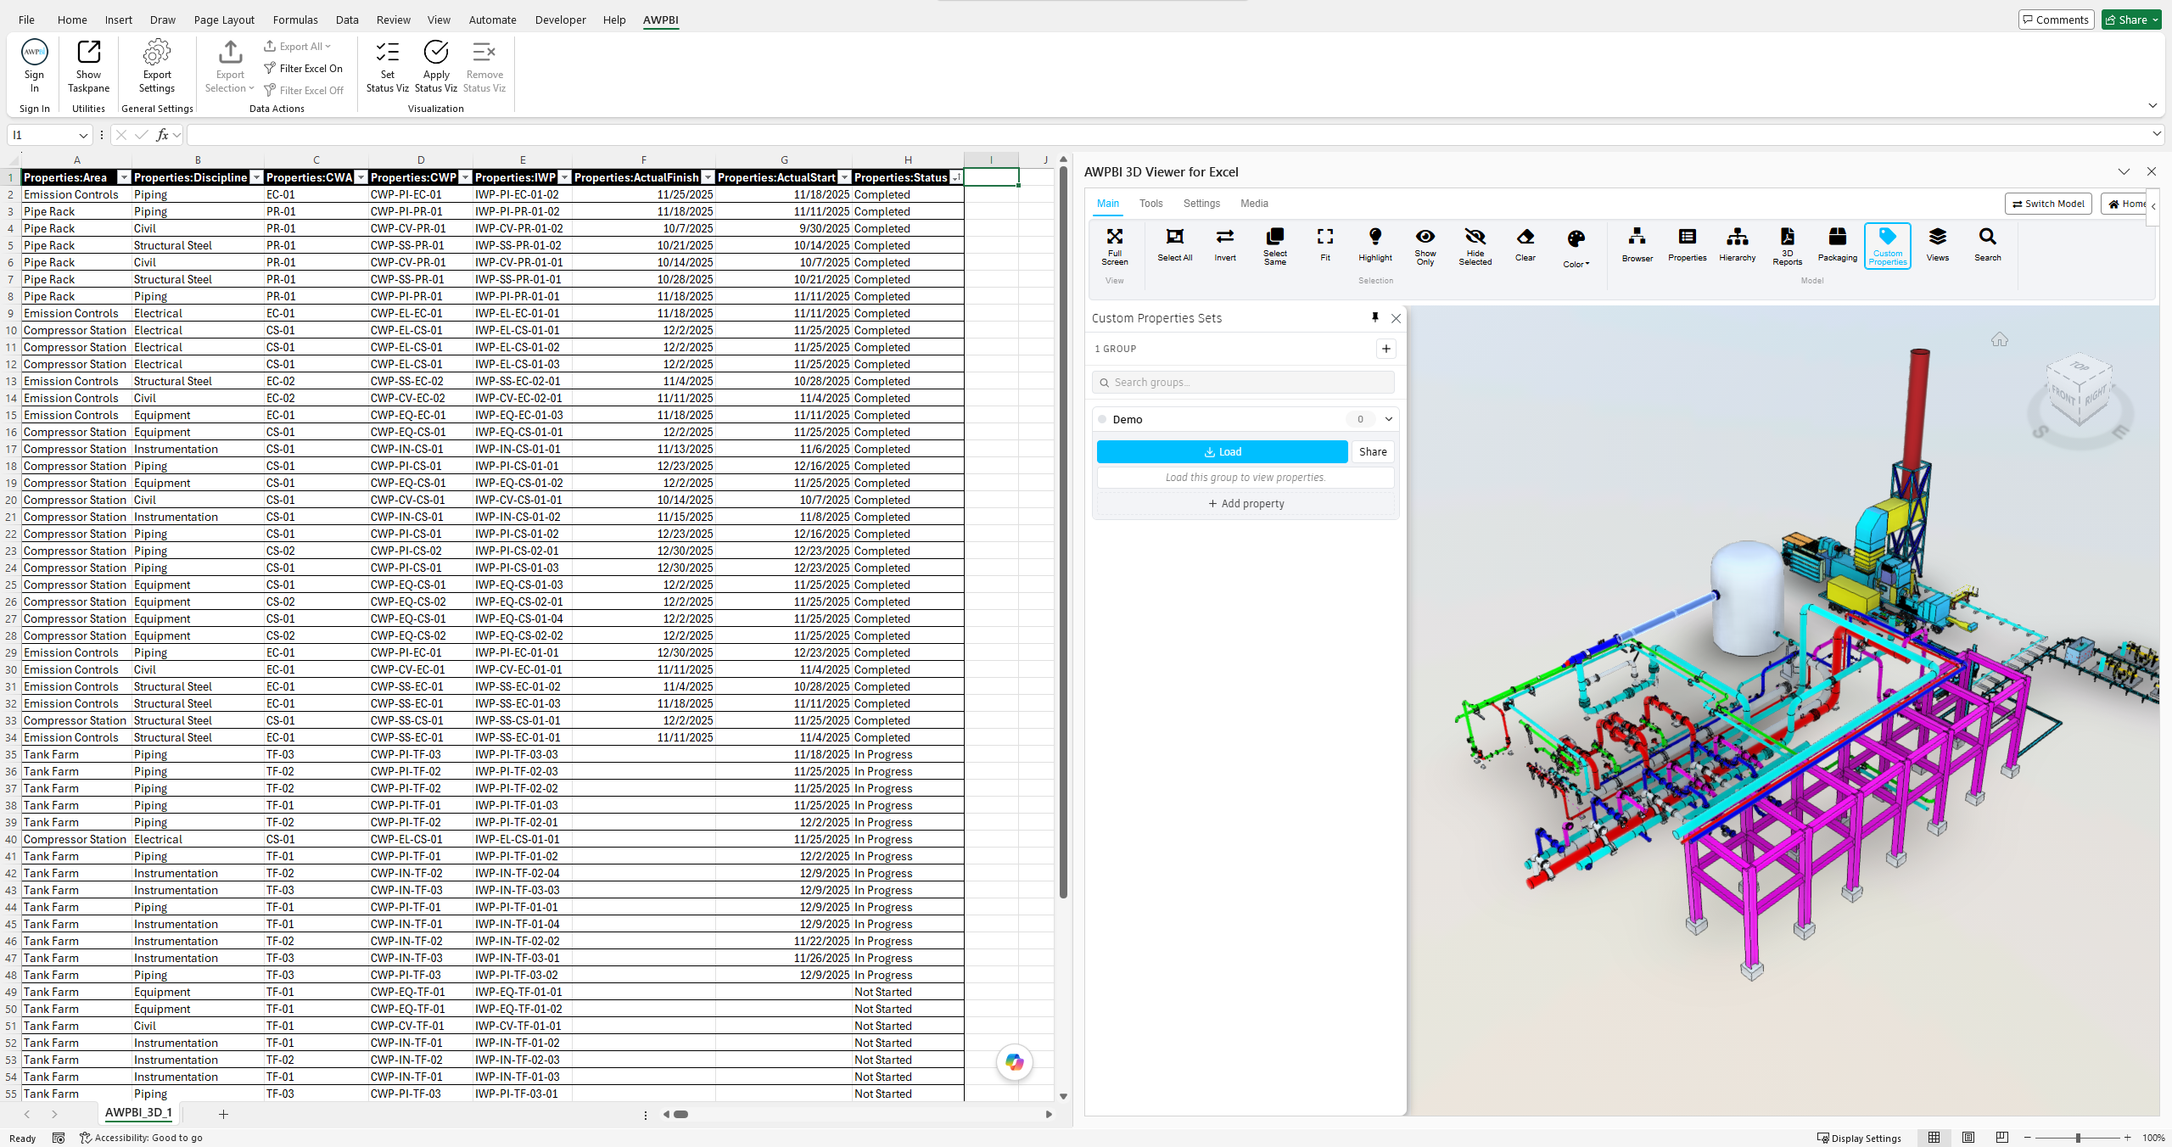Click the Show Only eye icon
The height and width of the screenshot is (1147, 2172).
click(x=1425, y=237)
